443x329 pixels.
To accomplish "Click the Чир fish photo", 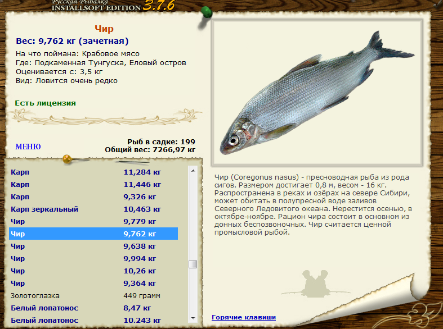I will tap(317, 93).
